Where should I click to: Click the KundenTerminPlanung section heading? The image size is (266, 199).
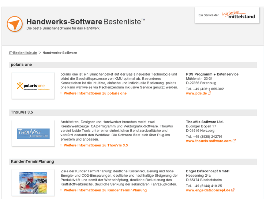point(33,161)
